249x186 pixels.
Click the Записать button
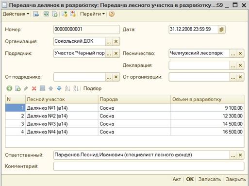click(x=210, y=179)
